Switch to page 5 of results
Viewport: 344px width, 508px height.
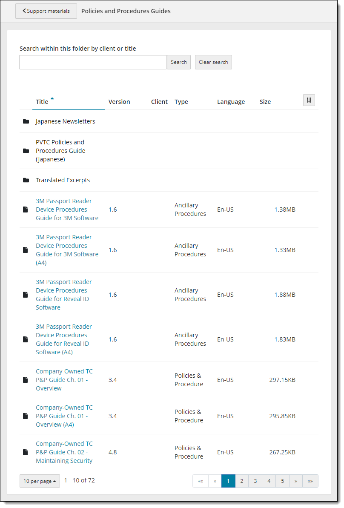(282, 481)
